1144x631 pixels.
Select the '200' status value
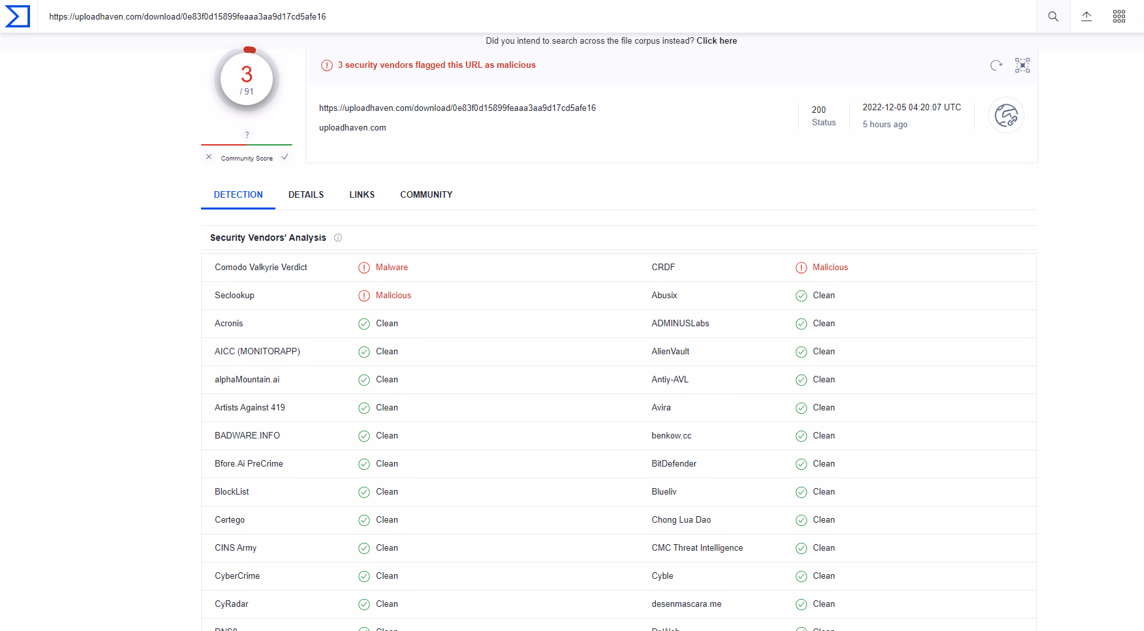click(x=819, y=110)
